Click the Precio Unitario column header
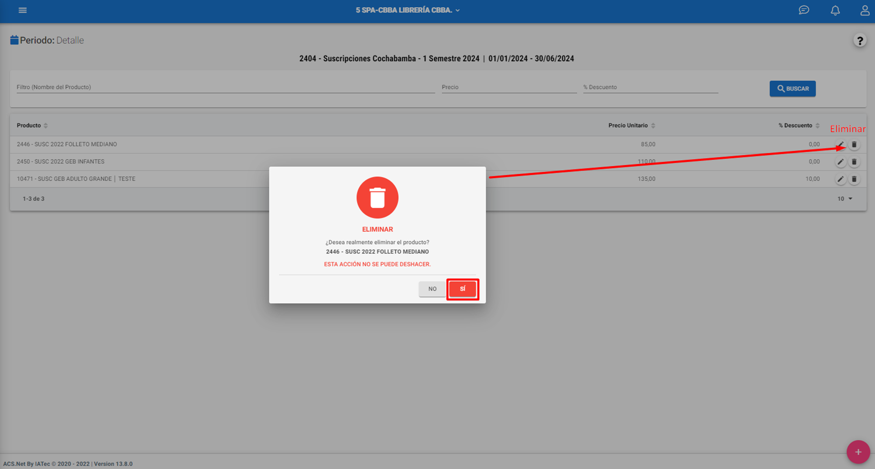 [x=628, y=126]
